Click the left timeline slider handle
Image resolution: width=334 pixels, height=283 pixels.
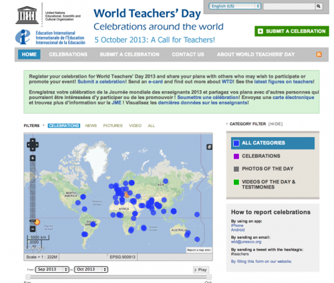[x=28, y=277]
